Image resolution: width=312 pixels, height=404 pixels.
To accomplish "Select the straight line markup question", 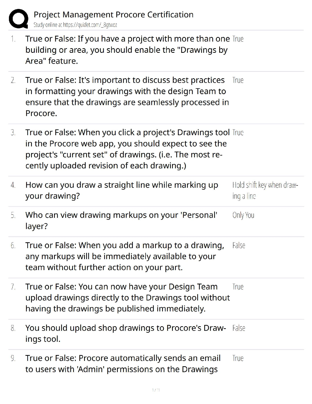I will pos(122,190).
